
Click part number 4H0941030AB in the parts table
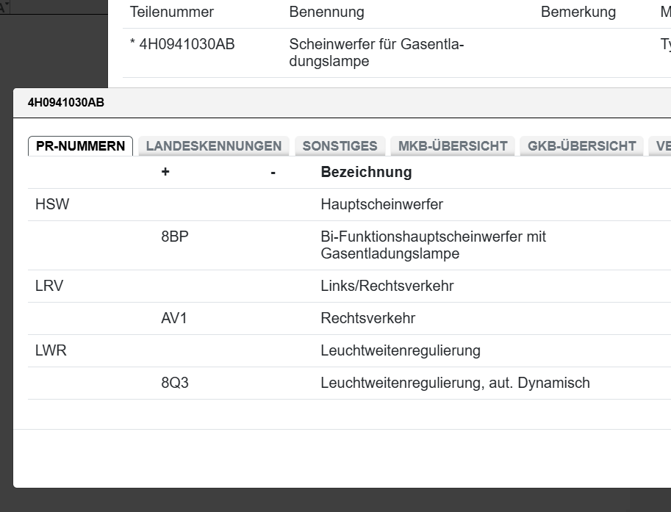(x=187, y=44)
